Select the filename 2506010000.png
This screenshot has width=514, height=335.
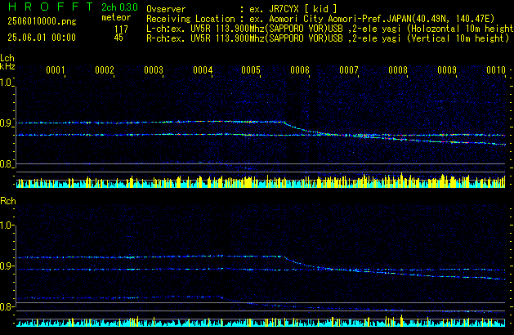pos(42,21)
